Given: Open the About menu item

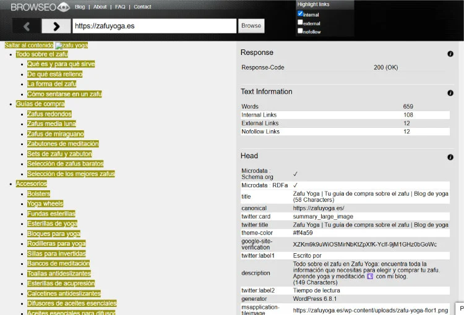Looking at the screenshot, I should pos(100,7).
